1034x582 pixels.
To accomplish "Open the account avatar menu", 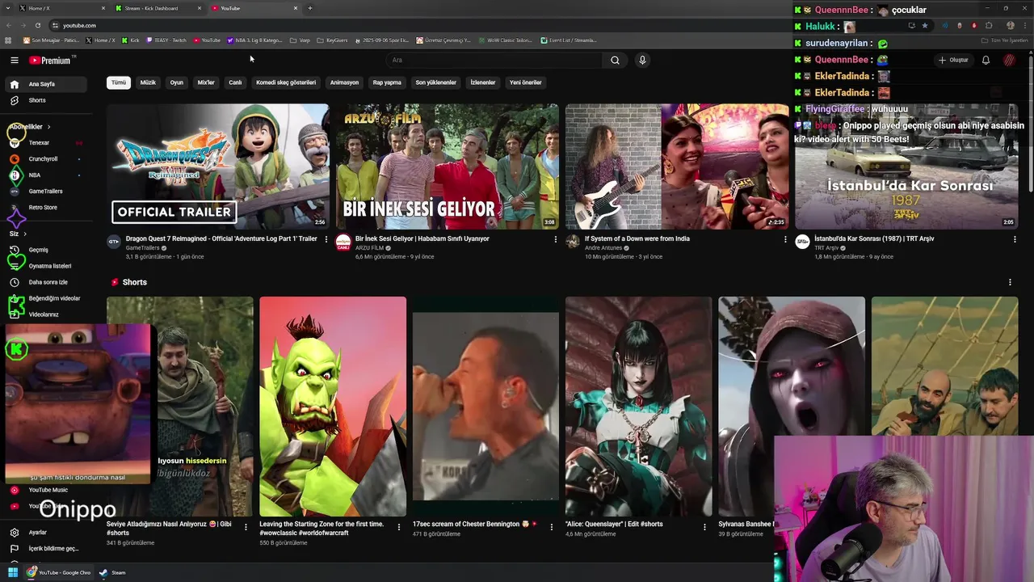I will point(1009,60).
